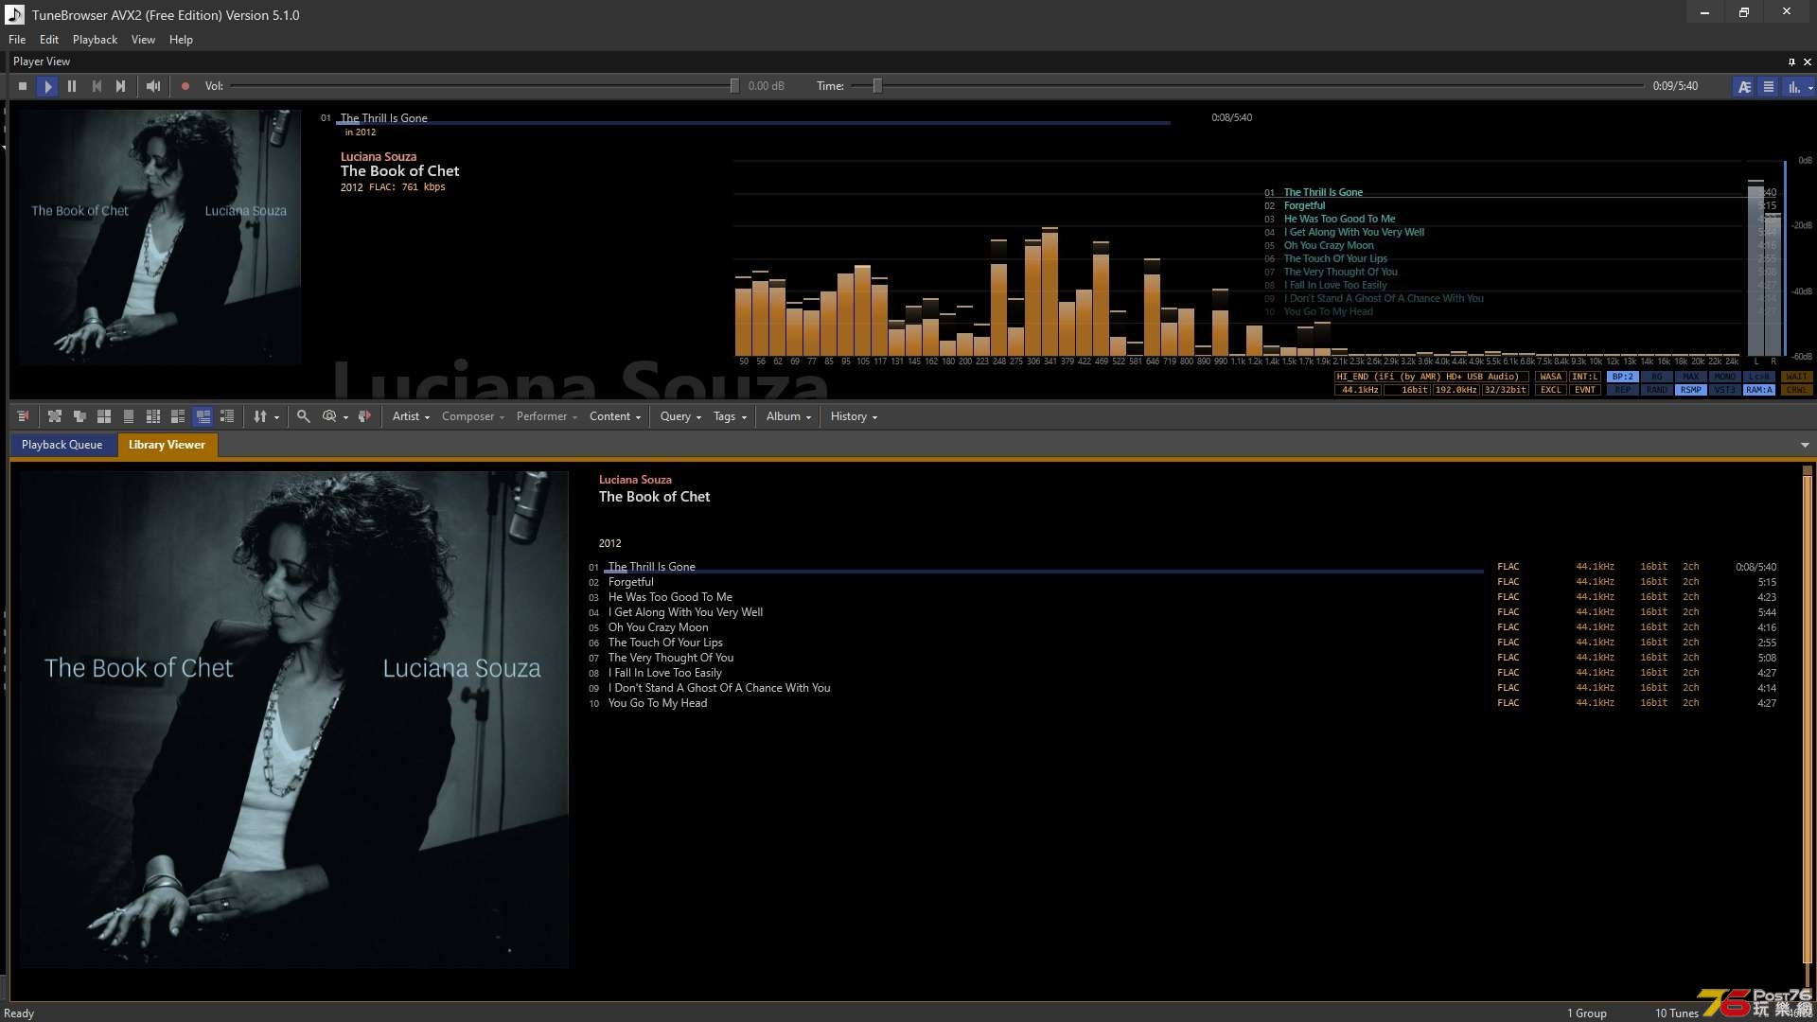This screenshot has width=1817, height=1022.
Task: Click the Time seek slider handle
Action: click(x=877, y=86)
